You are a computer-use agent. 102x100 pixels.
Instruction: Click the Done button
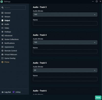click(x=98, y=97)
